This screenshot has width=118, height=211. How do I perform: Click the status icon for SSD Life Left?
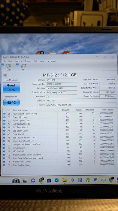coord(5,152)
